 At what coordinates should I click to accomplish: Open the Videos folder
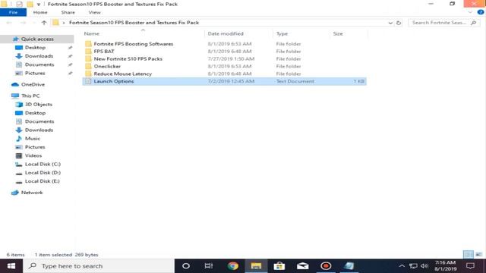click(x=33, y=155)
